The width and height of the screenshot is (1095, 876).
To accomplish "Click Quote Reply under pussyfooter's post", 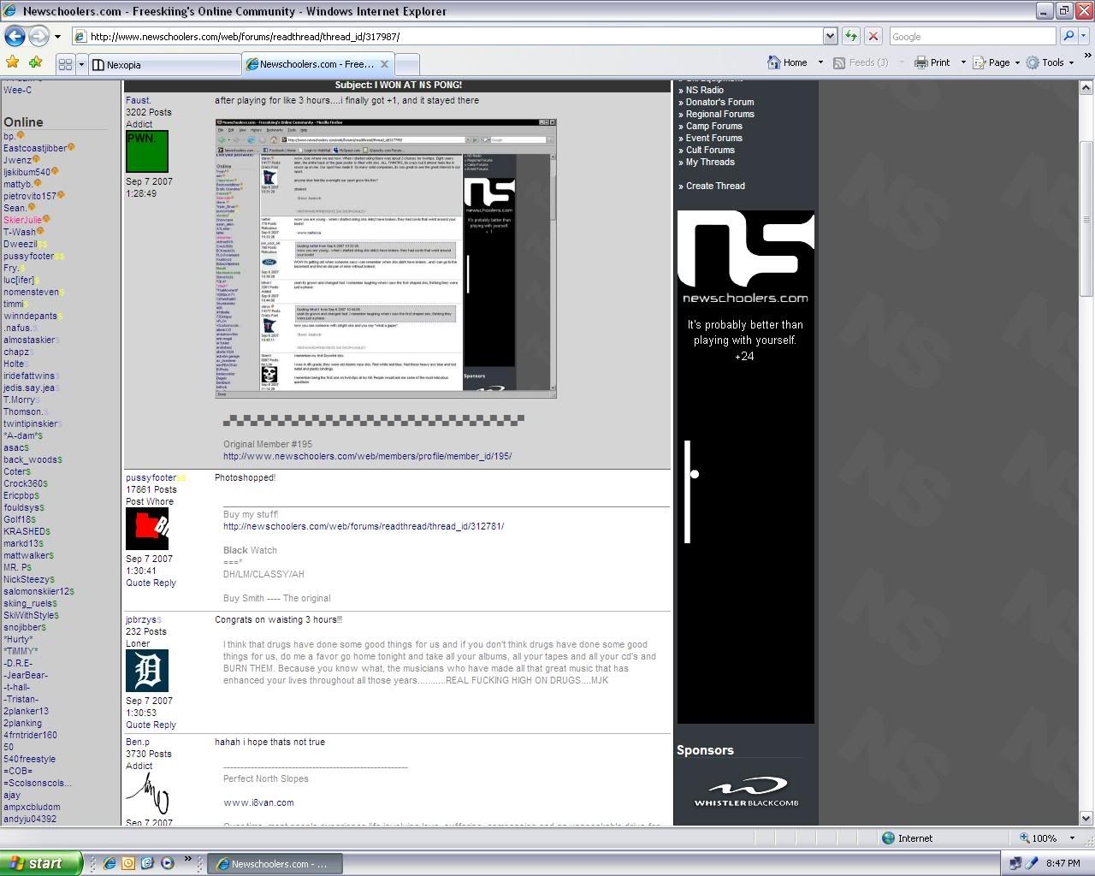I will pyautogui.click(x=151, y=583).
